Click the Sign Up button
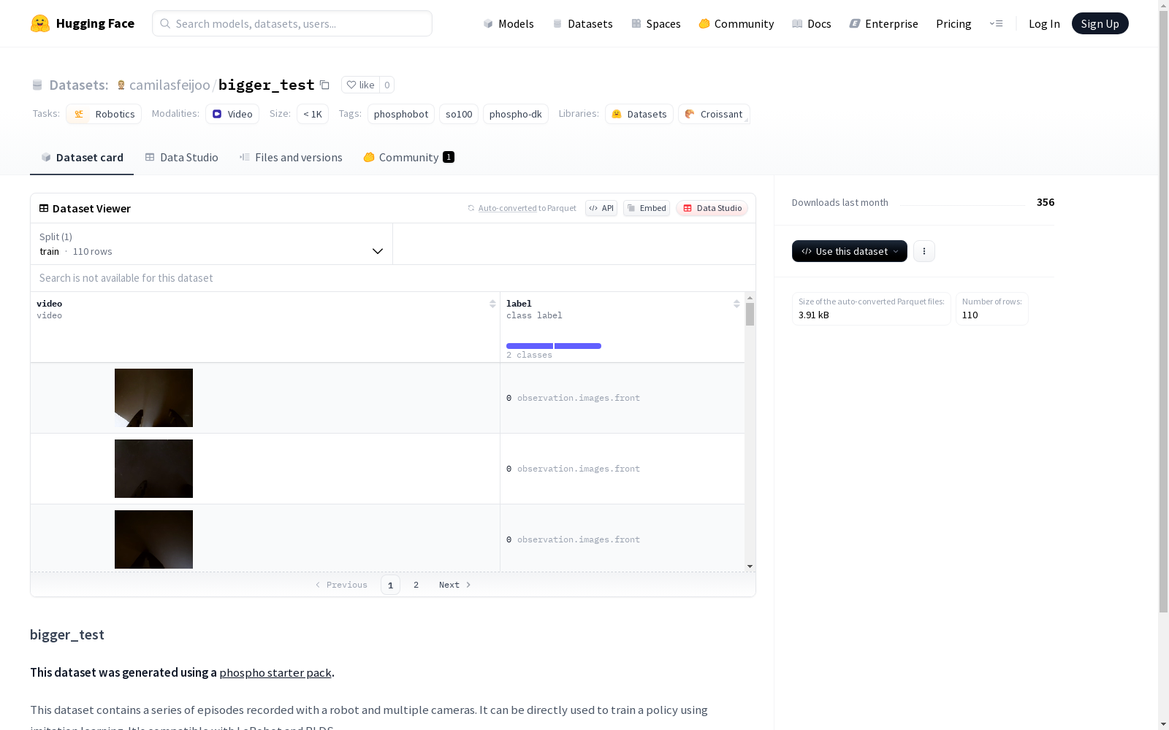This screenshot has height=730, width=1169. tap(1100, 23)
